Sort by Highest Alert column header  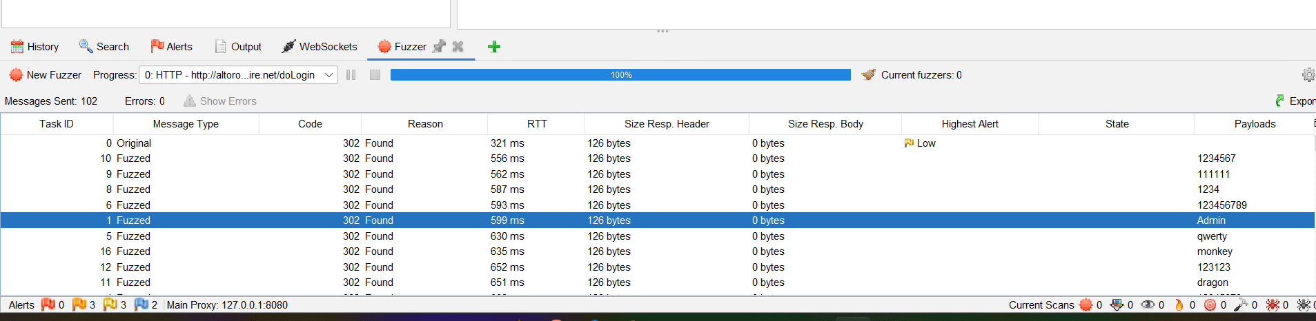point(970,124)
